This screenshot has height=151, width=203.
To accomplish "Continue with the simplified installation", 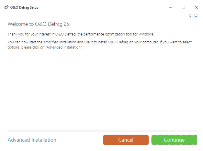I will [174, 140].
